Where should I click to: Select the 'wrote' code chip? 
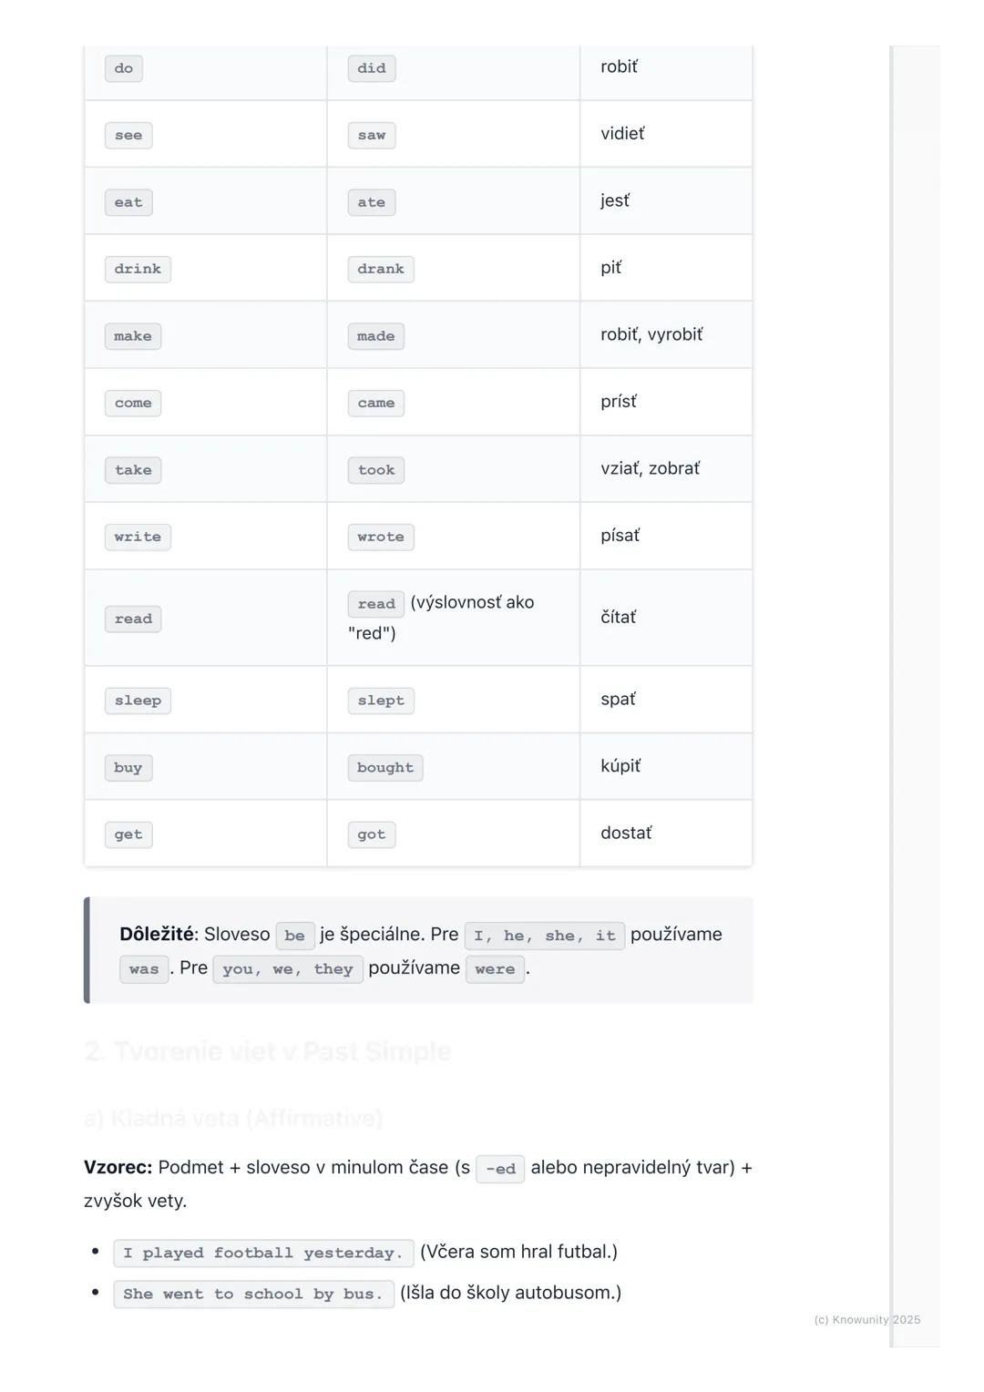pos(381,537)
